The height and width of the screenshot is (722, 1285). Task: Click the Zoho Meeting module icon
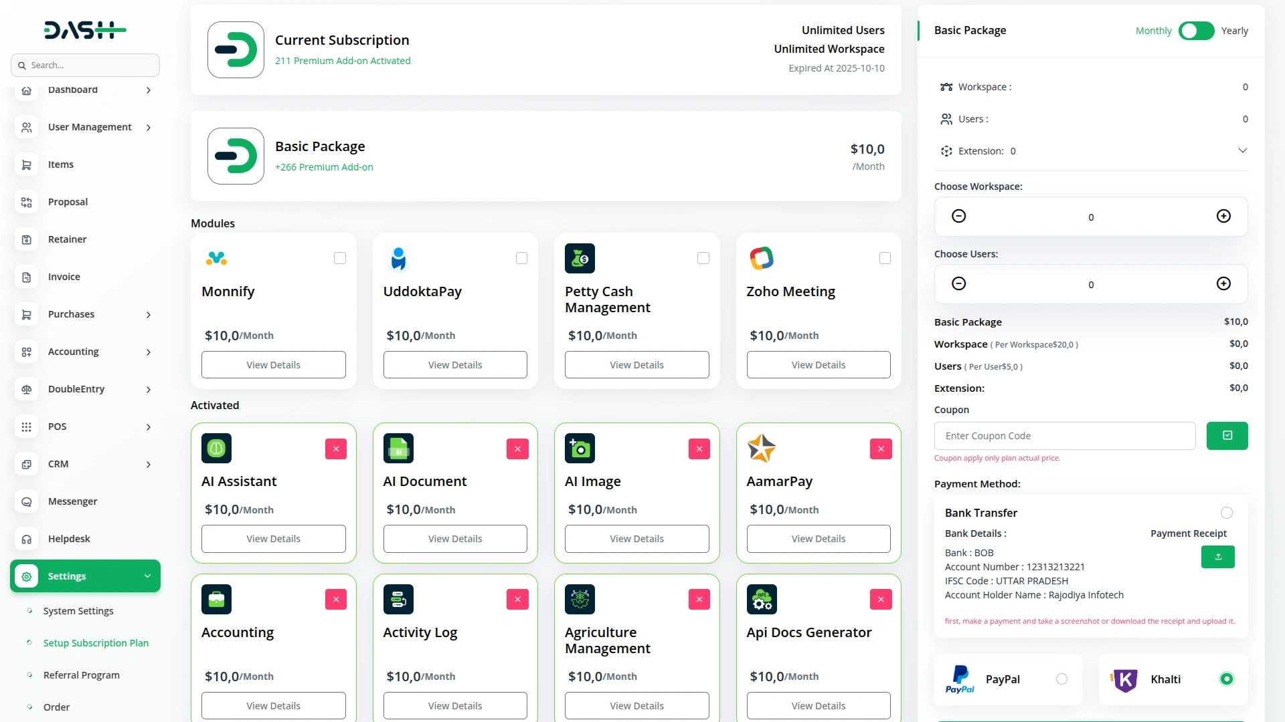pyautogui.click(x=762, y=259)
